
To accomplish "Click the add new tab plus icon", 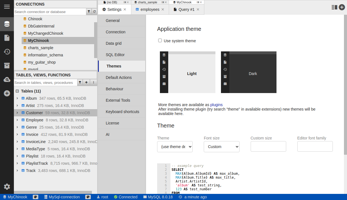I will [x=342, y=7].
